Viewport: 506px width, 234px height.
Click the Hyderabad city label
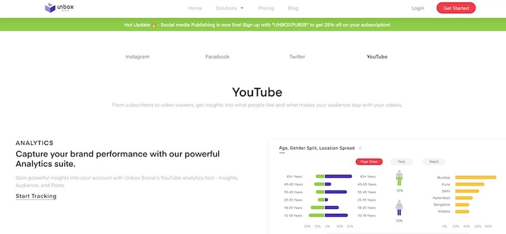(441, 198)
